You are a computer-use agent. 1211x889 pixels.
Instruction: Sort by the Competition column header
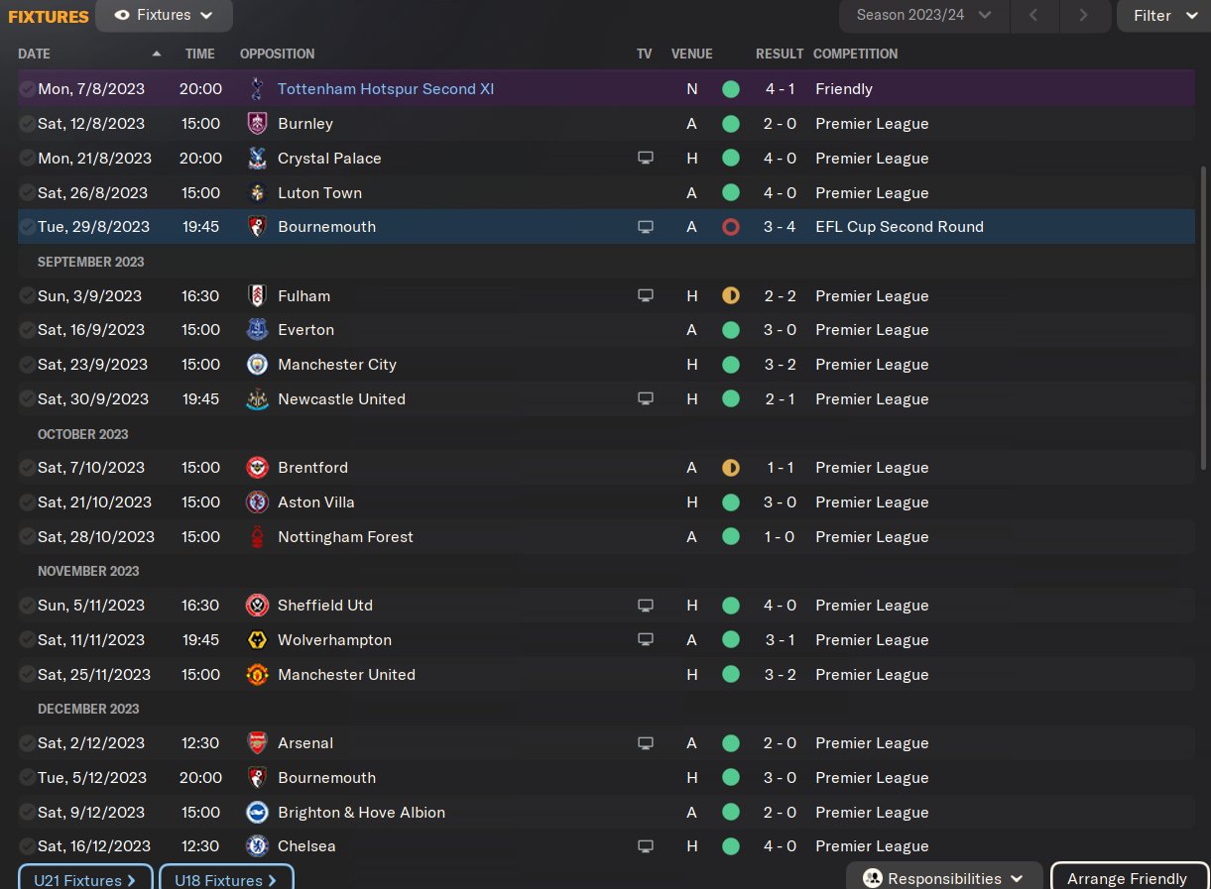click(x=855, y=54)
